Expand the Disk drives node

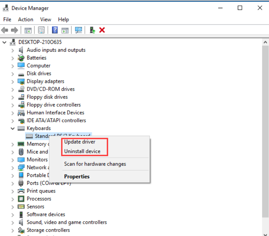(13, 73)
